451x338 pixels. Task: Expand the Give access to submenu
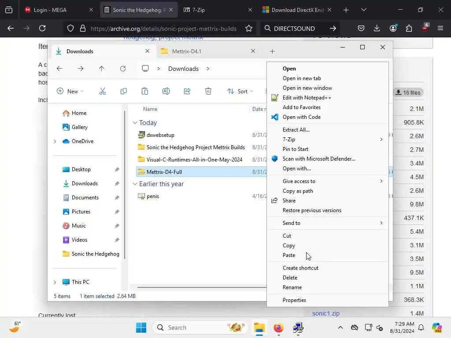[381, 181]
